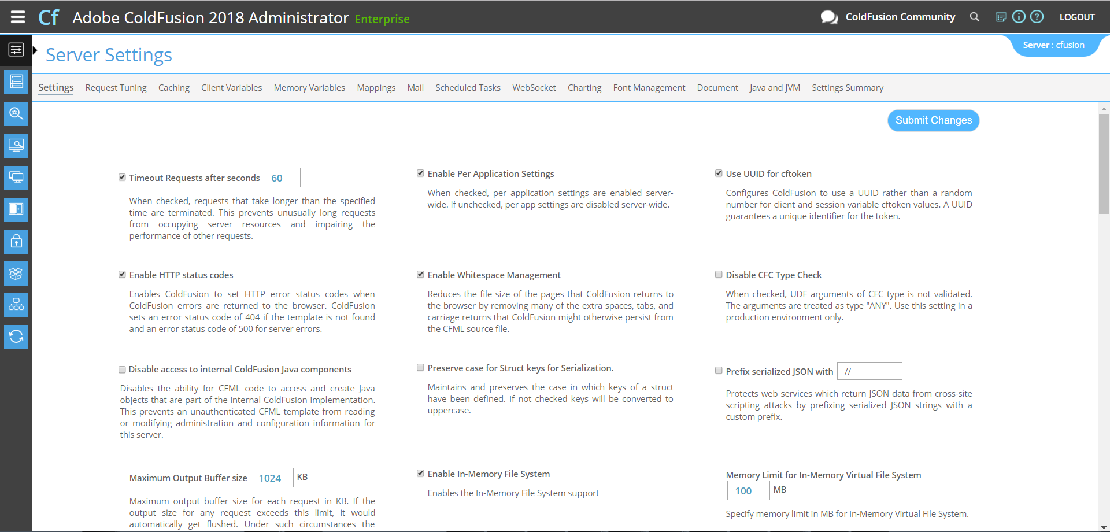This screenshot has height=532, width=1110.
Task: Open the hamburger menu icon
Action: tap(18, 17)
